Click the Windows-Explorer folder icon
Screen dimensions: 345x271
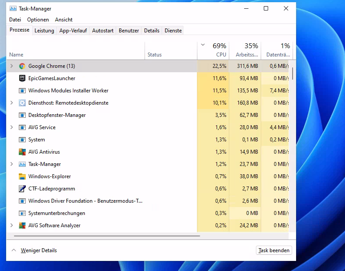[22, 176]
